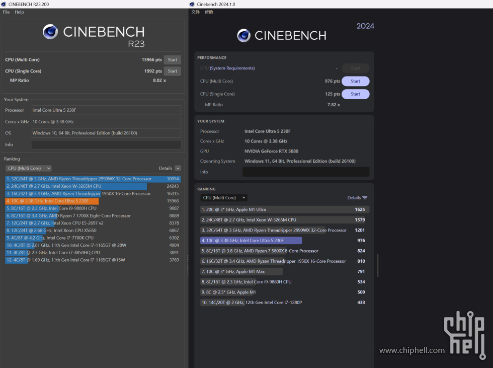The image size is (493, 368).
Task: Start the CPU (Multi Core) test in R23
Action: 172,60
